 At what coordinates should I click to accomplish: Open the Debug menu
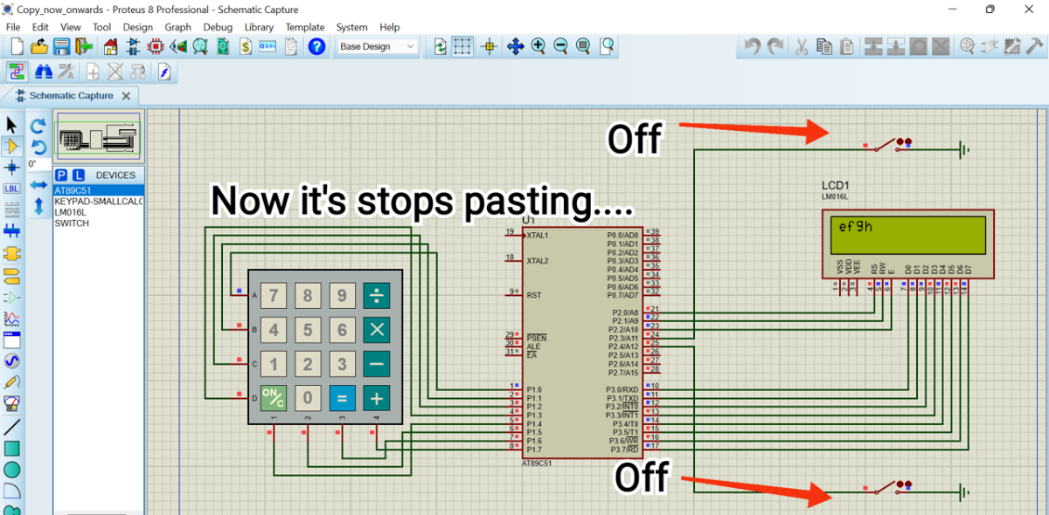click(218, 27)
